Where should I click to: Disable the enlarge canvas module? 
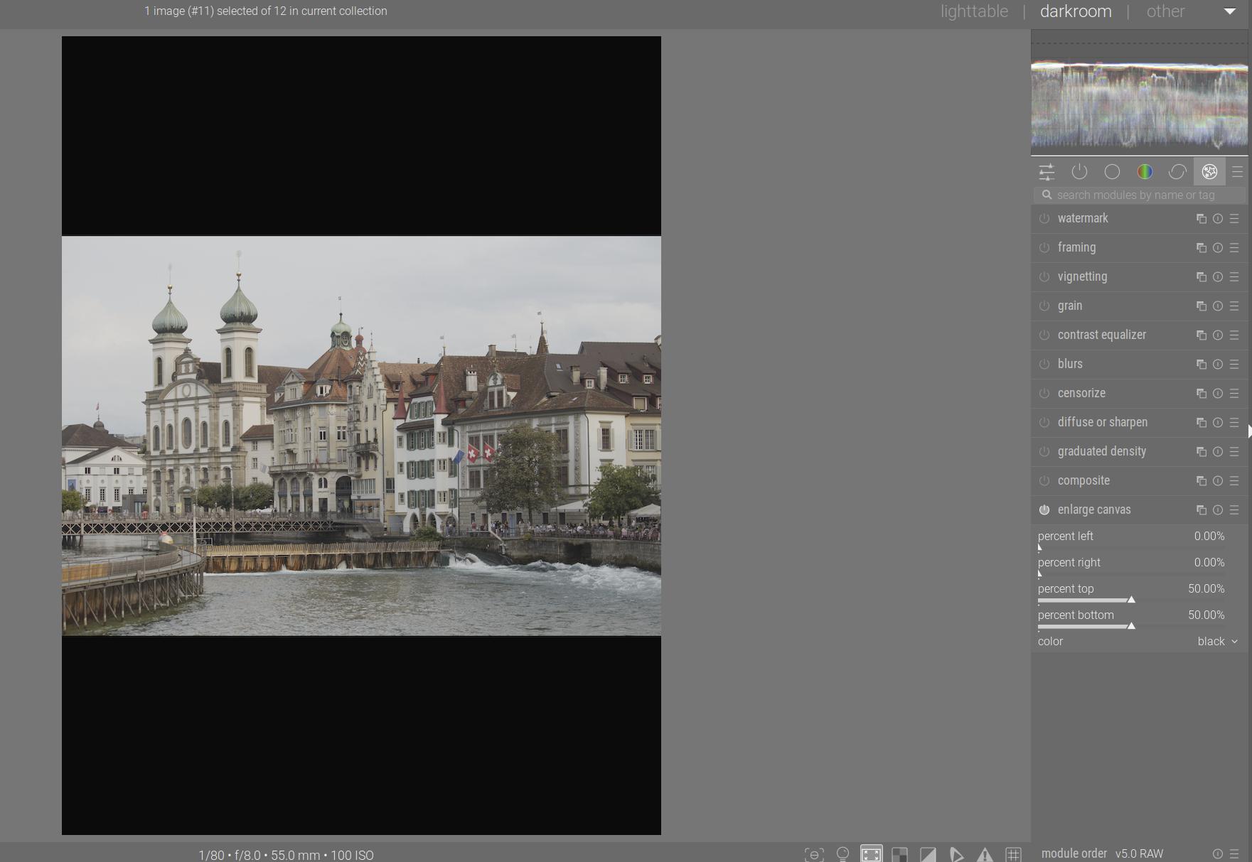[x=1044, y=510]
